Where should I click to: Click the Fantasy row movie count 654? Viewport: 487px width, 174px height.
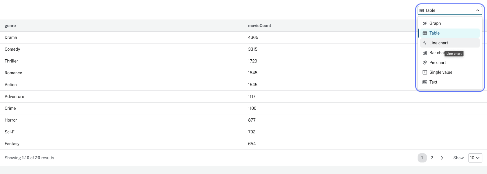[x=252, y=144]
